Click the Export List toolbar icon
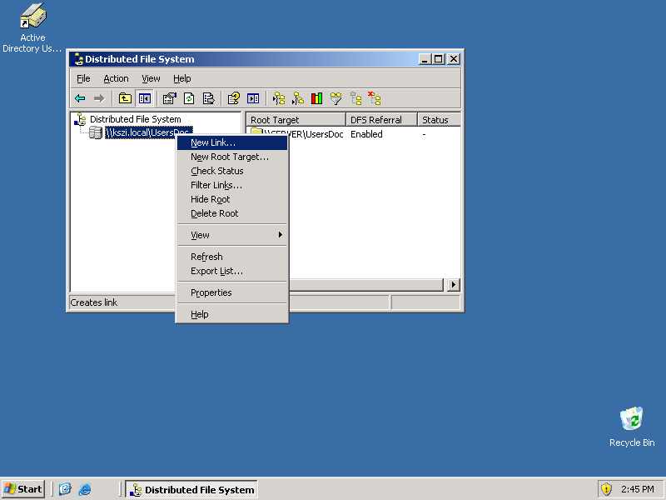This screenshot has width=666, height=500. (209, 98)
